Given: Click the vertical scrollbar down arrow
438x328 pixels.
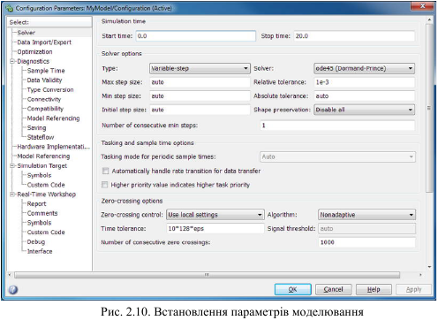Looking at the screenshot, I should (x=429, y=267).
